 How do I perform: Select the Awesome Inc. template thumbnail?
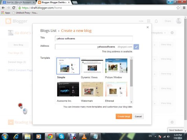point(68,89)
